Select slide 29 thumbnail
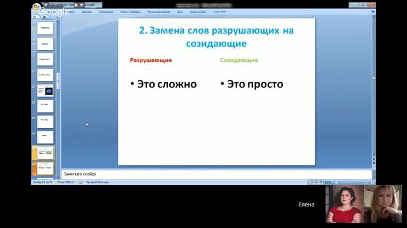407x228 pixels. (45, 122)
